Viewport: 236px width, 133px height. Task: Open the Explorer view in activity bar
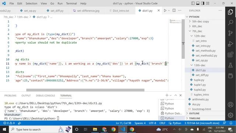point(230,12)
